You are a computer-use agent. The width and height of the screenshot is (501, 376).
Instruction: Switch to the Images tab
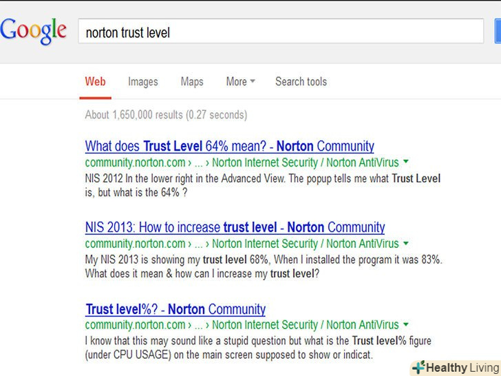[143, 82]
